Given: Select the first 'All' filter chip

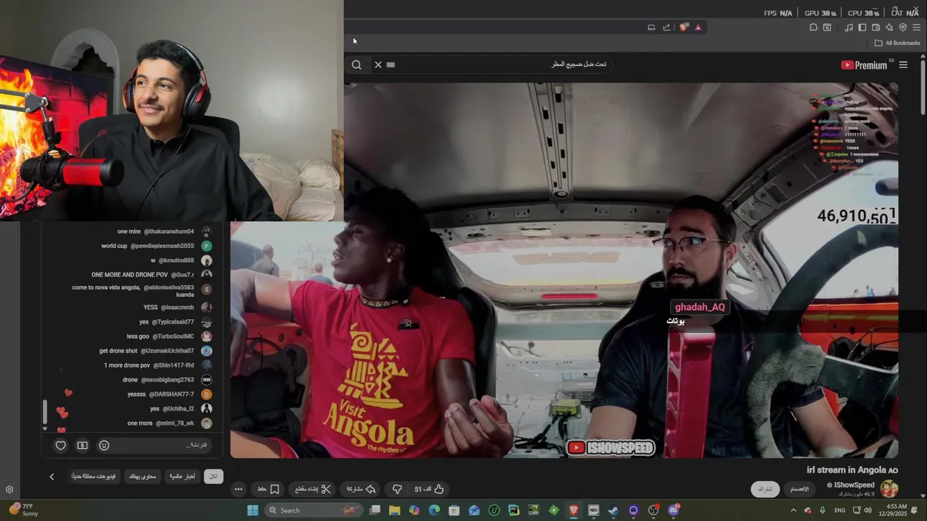Looking at the screenshot, I should (214, 477).
